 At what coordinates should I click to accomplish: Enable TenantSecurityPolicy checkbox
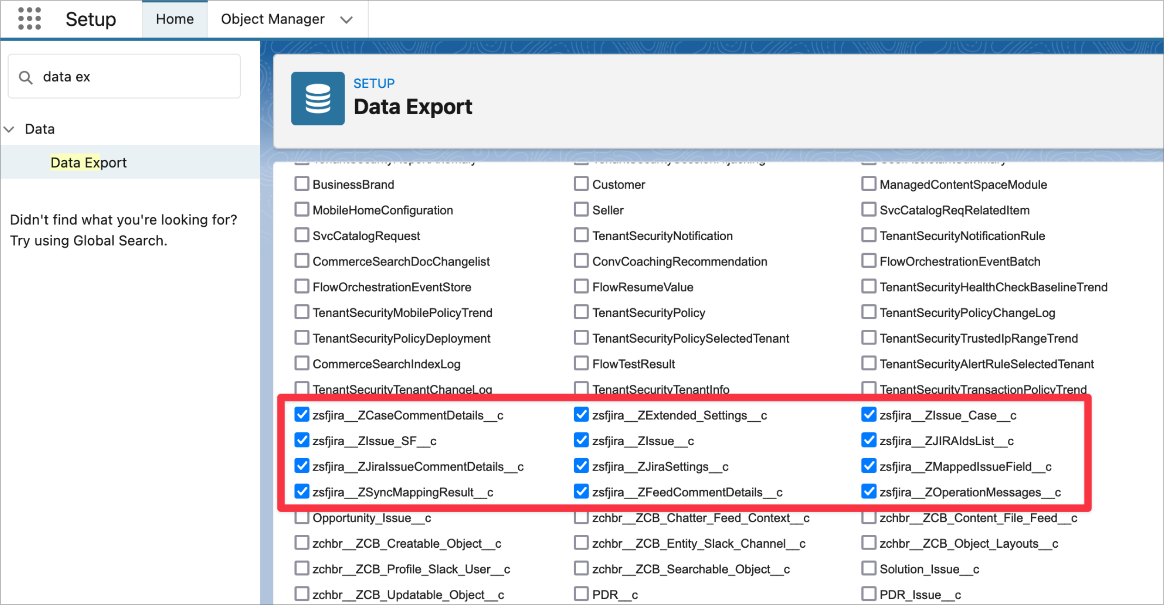[x=581, y=312]
